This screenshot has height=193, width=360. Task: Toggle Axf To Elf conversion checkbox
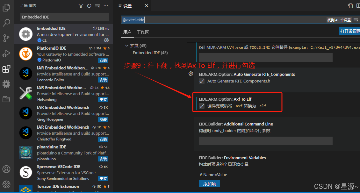(x=202, y=106)
